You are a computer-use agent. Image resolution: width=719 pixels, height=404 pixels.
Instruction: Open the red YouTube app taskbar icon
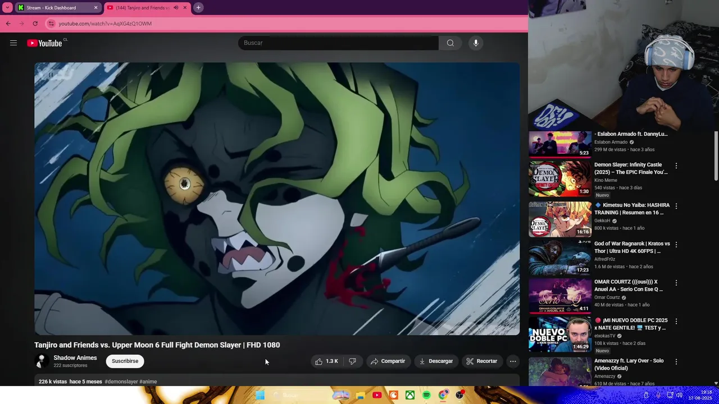[377, 395]
